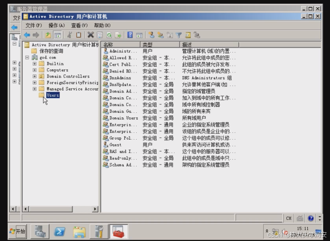The height and width of the screenshot is (241, 330).
Task: Collapse the god.com domain node
Action: (x=27, y=57)
